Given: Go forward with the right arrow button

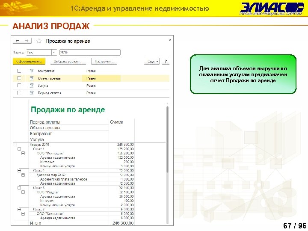Looking at the screenshot, I should tap(27, 41).
